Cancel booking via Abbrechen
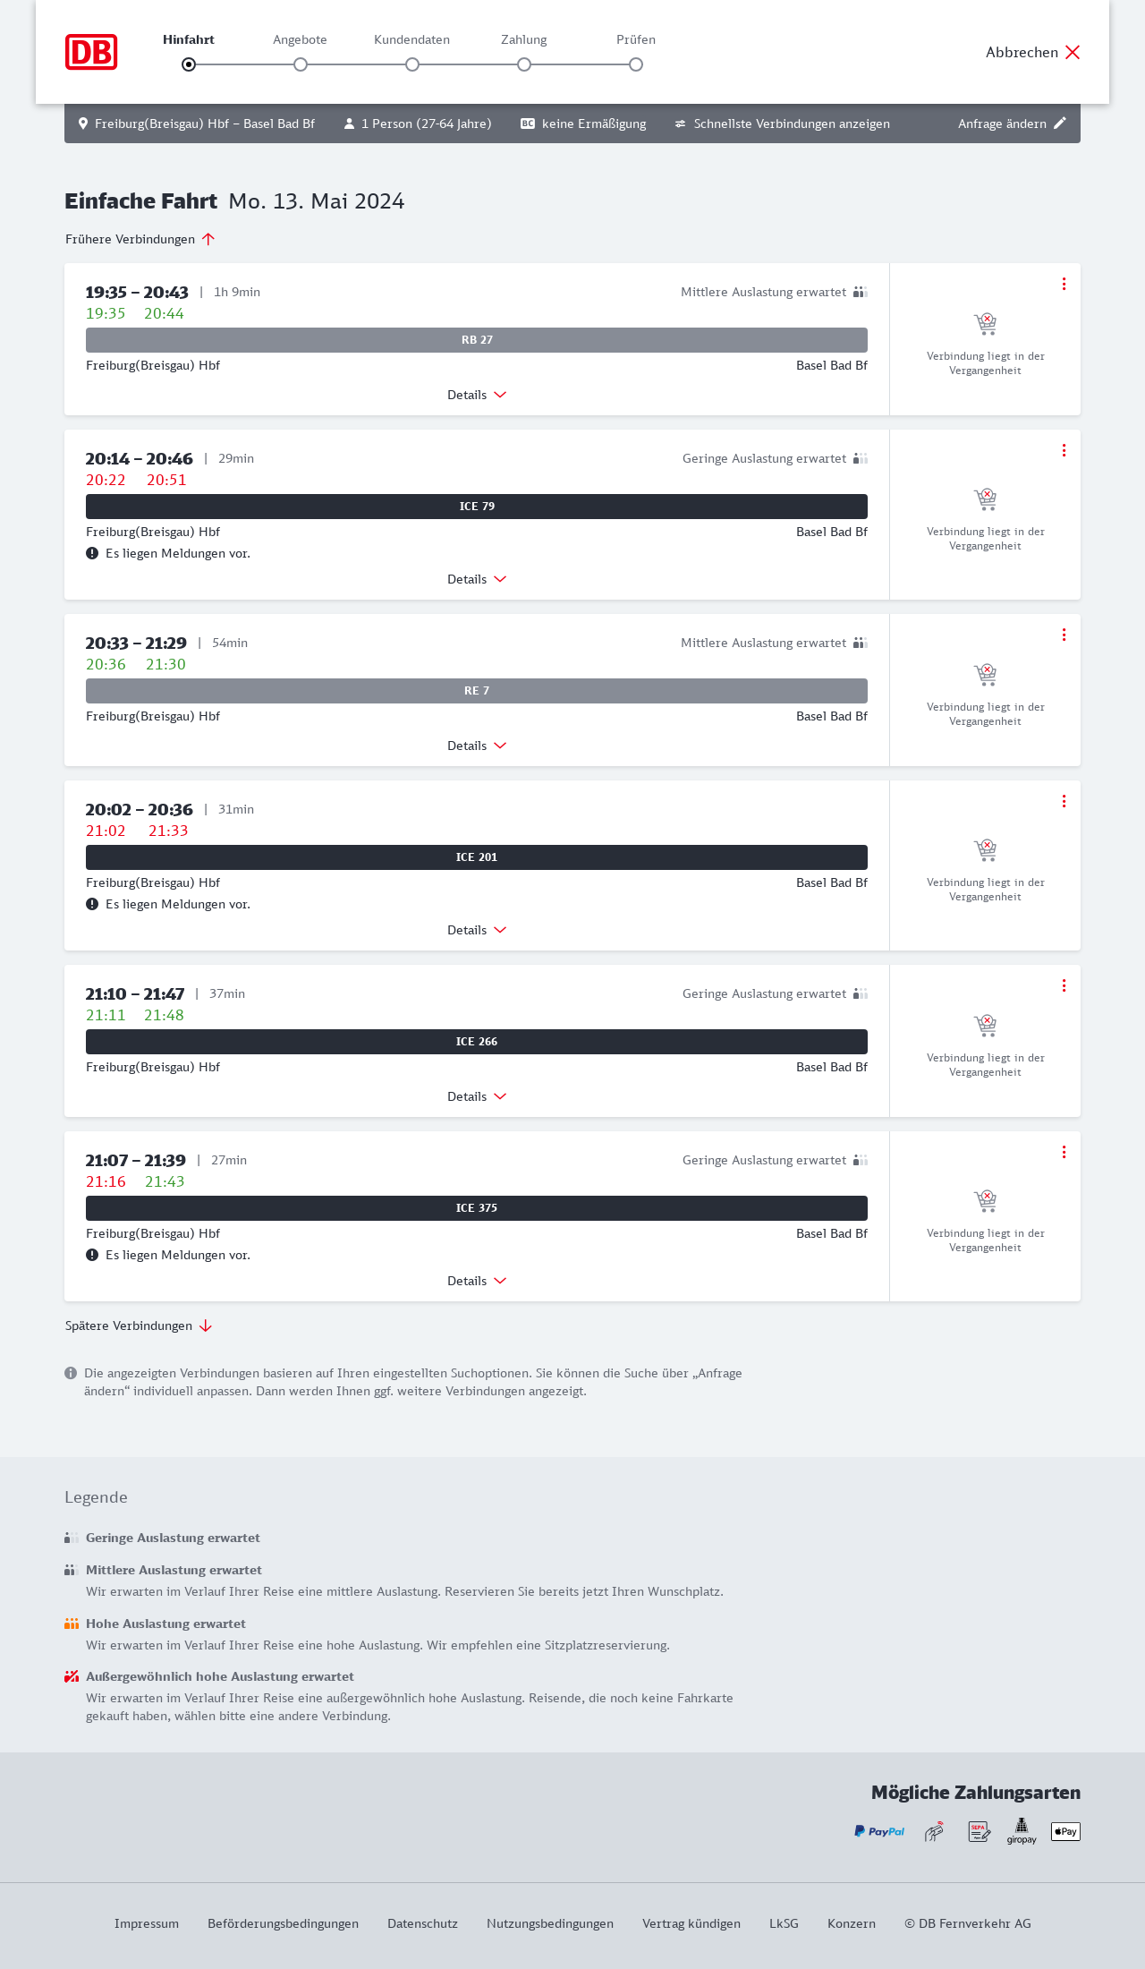This screenshot has height=1969, width=1145. (x=1033, y=52)
